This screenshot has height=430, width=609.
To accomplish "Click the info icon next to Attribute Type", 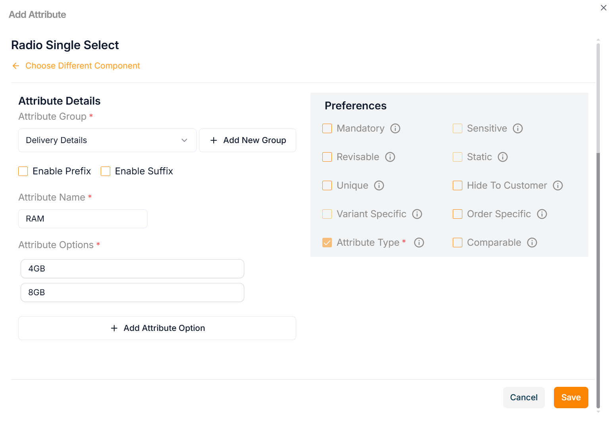I will [x=419, y=243].
